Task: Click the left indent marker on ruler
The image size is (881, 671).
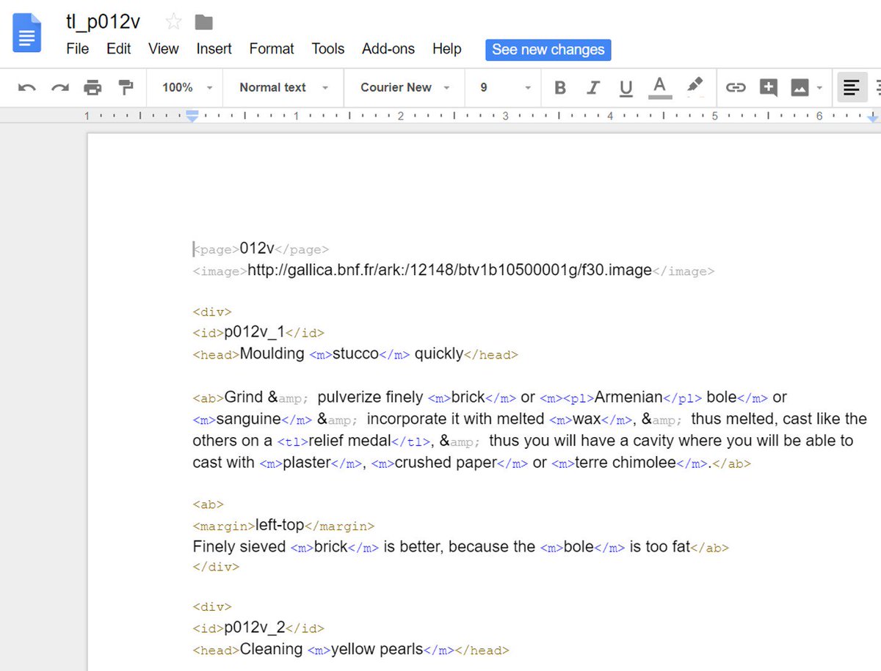Action: click(x=192, y=116)
